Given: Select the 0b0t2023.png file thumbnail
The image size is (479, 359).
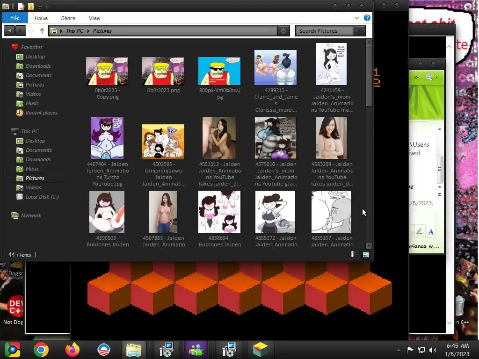Looking at the screenshot, I should coord(163,71).
